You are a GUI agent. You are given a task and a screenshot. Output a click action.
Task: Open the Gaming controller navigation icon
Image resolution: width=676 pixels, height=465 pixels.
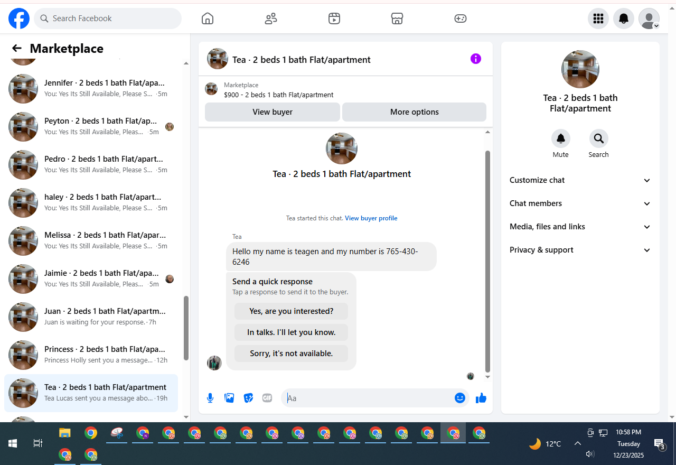pos(461,18)
